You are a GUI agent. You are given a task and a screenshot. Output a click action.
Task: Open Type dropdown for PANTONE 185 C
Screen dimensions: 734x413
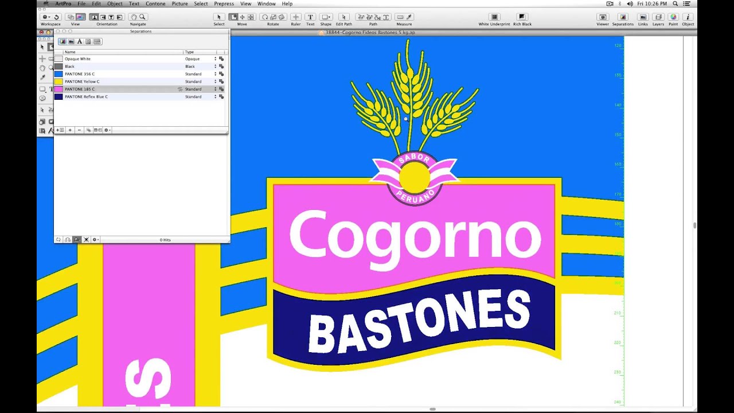click(216, 89)
